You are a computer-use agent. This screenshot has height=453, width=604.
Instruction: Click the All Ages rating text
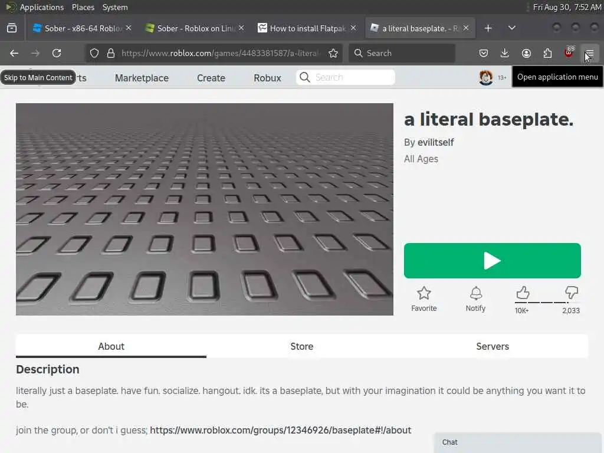(421, 159)
